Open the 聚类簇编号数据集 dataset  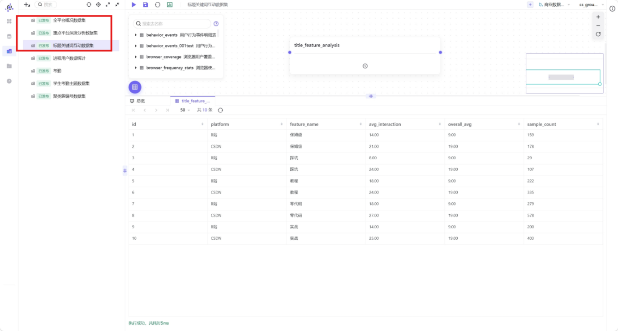pyautogui.click(x=69, y=96)
